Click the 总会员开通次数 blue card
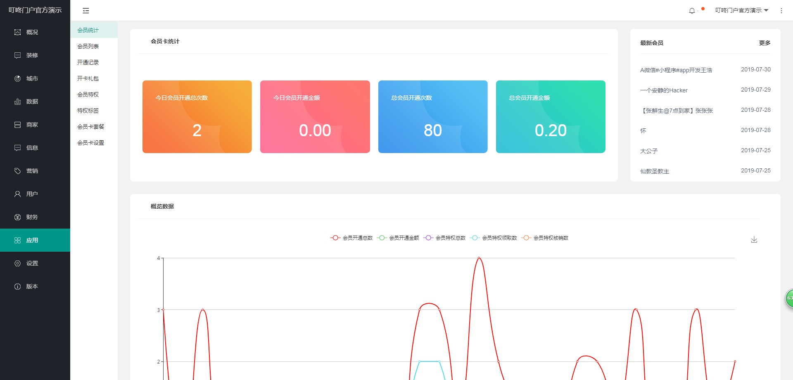Viewport: 793px width, 380px height. click(x=433, y=117)
